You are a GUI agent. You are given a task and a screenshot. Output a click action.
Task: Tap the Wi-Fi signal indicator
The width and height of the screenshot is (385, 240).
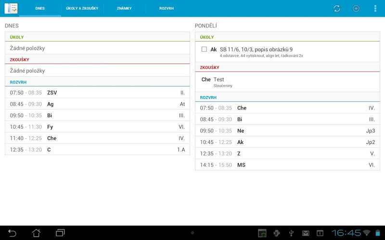(x=367, y=233)
